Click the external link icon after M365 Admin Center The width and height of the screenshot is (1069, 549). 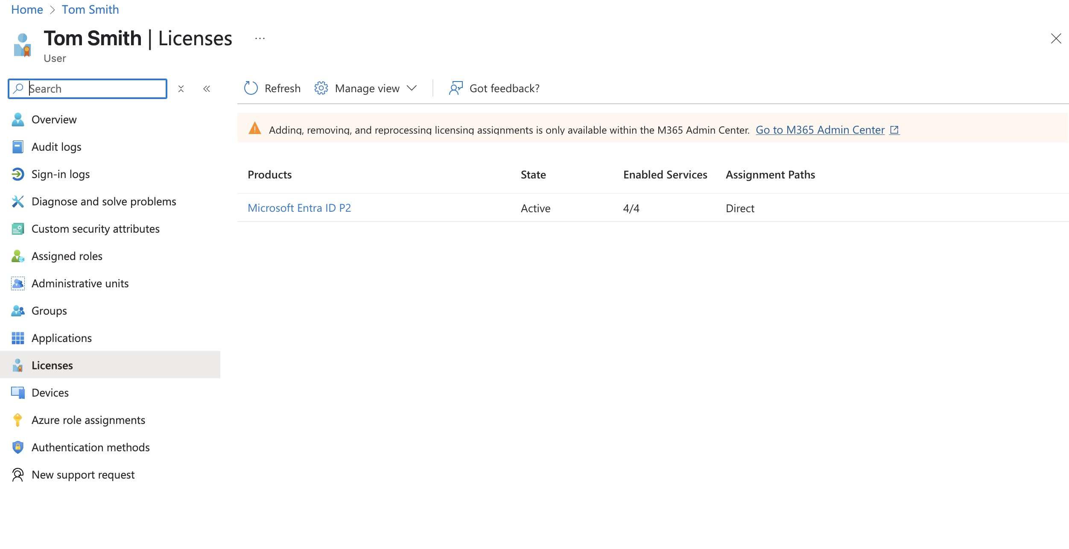(x=894, y=130)
